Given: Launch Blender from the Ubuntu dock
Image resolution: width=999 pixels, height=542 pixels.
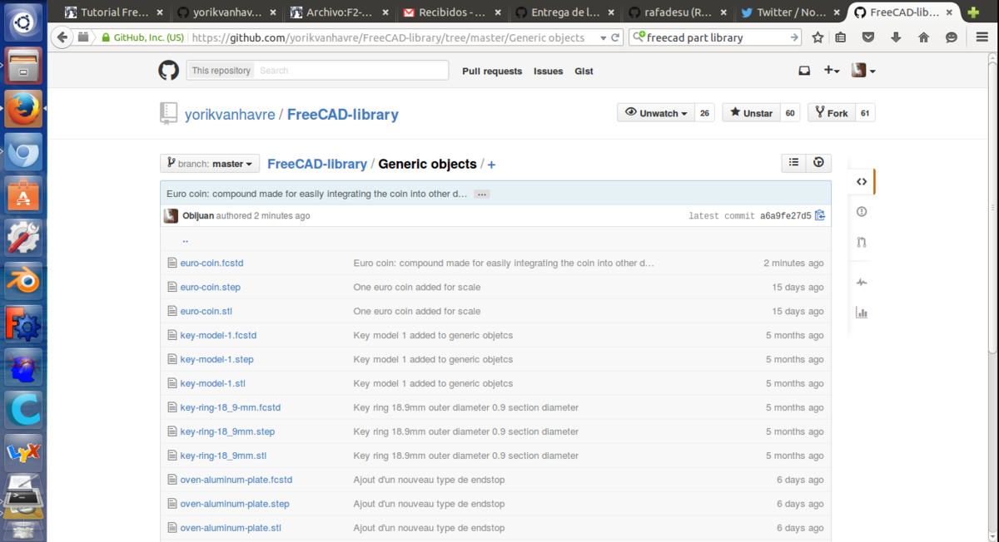Looking at the screenshot, I should pyautogui.click(x=22, y=282).
